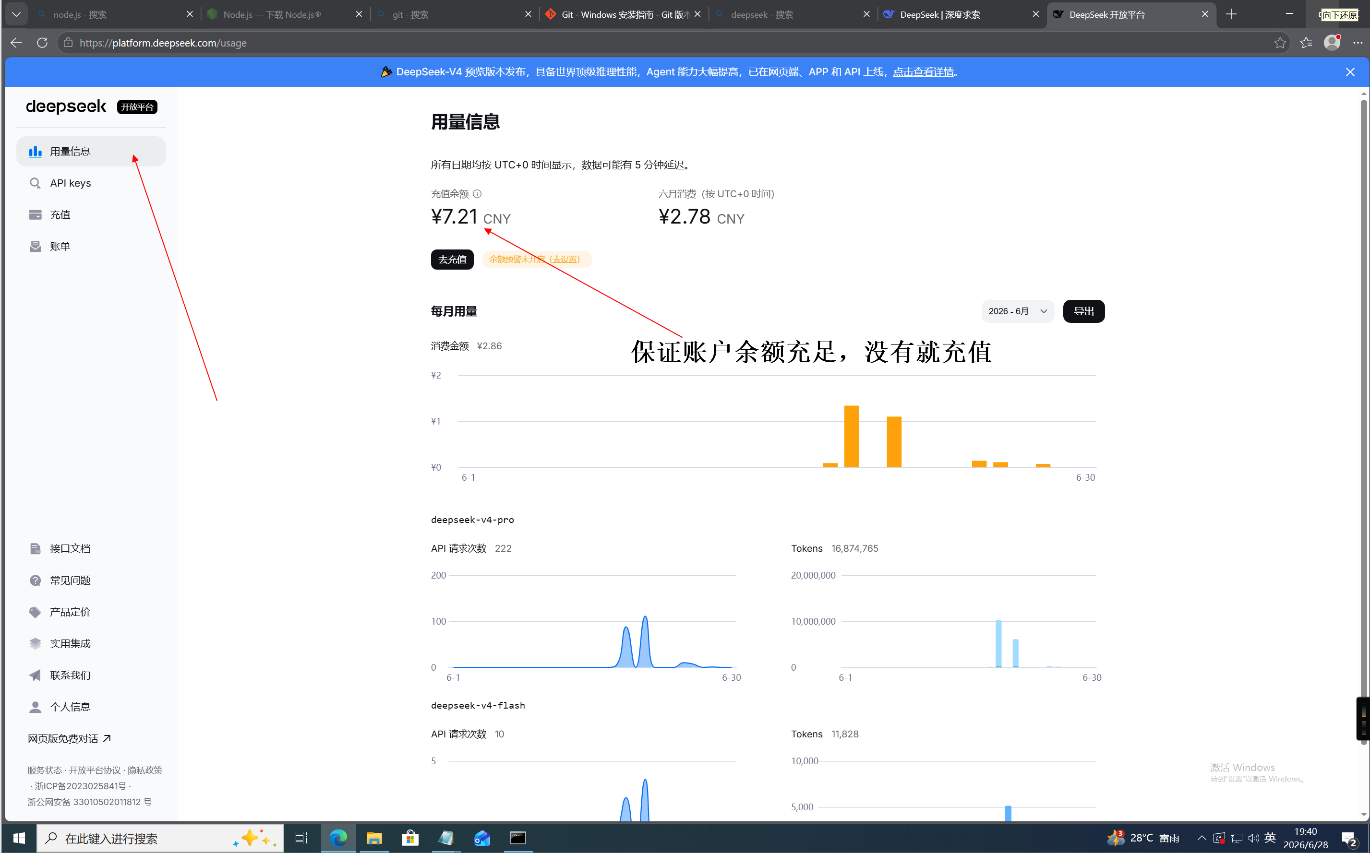1370x853 pixels.
Task: Click info icon beside 充值余额
Action: [x=477, y=193]
